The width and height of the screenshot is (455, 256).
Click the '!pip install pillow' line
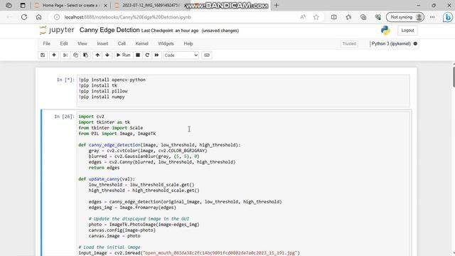tap(103, 91)
